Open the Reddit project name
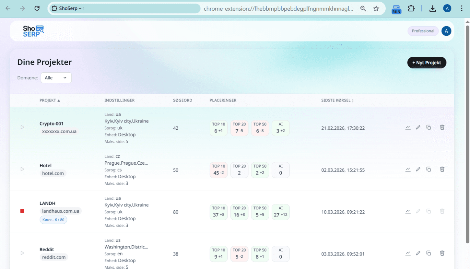This screenshot has width=470, height=269. point(47,249)
